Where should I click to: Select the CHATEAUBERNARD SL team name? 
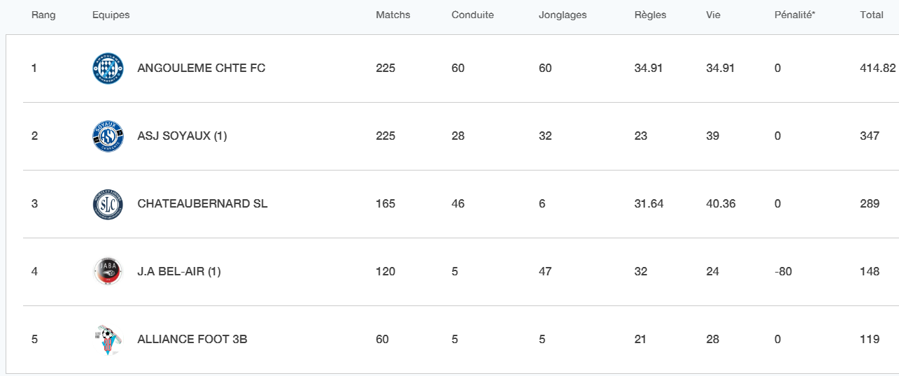click(x=202, y=204)
